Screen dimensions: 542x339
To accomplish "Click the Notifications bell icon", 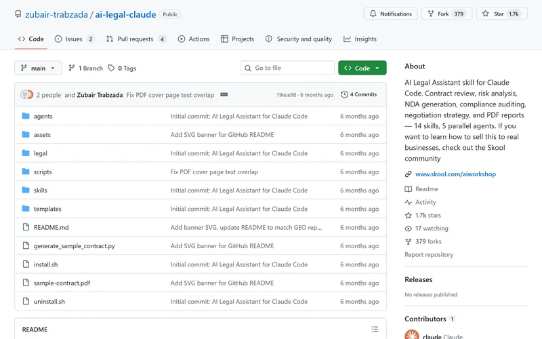I will (373, 14).
